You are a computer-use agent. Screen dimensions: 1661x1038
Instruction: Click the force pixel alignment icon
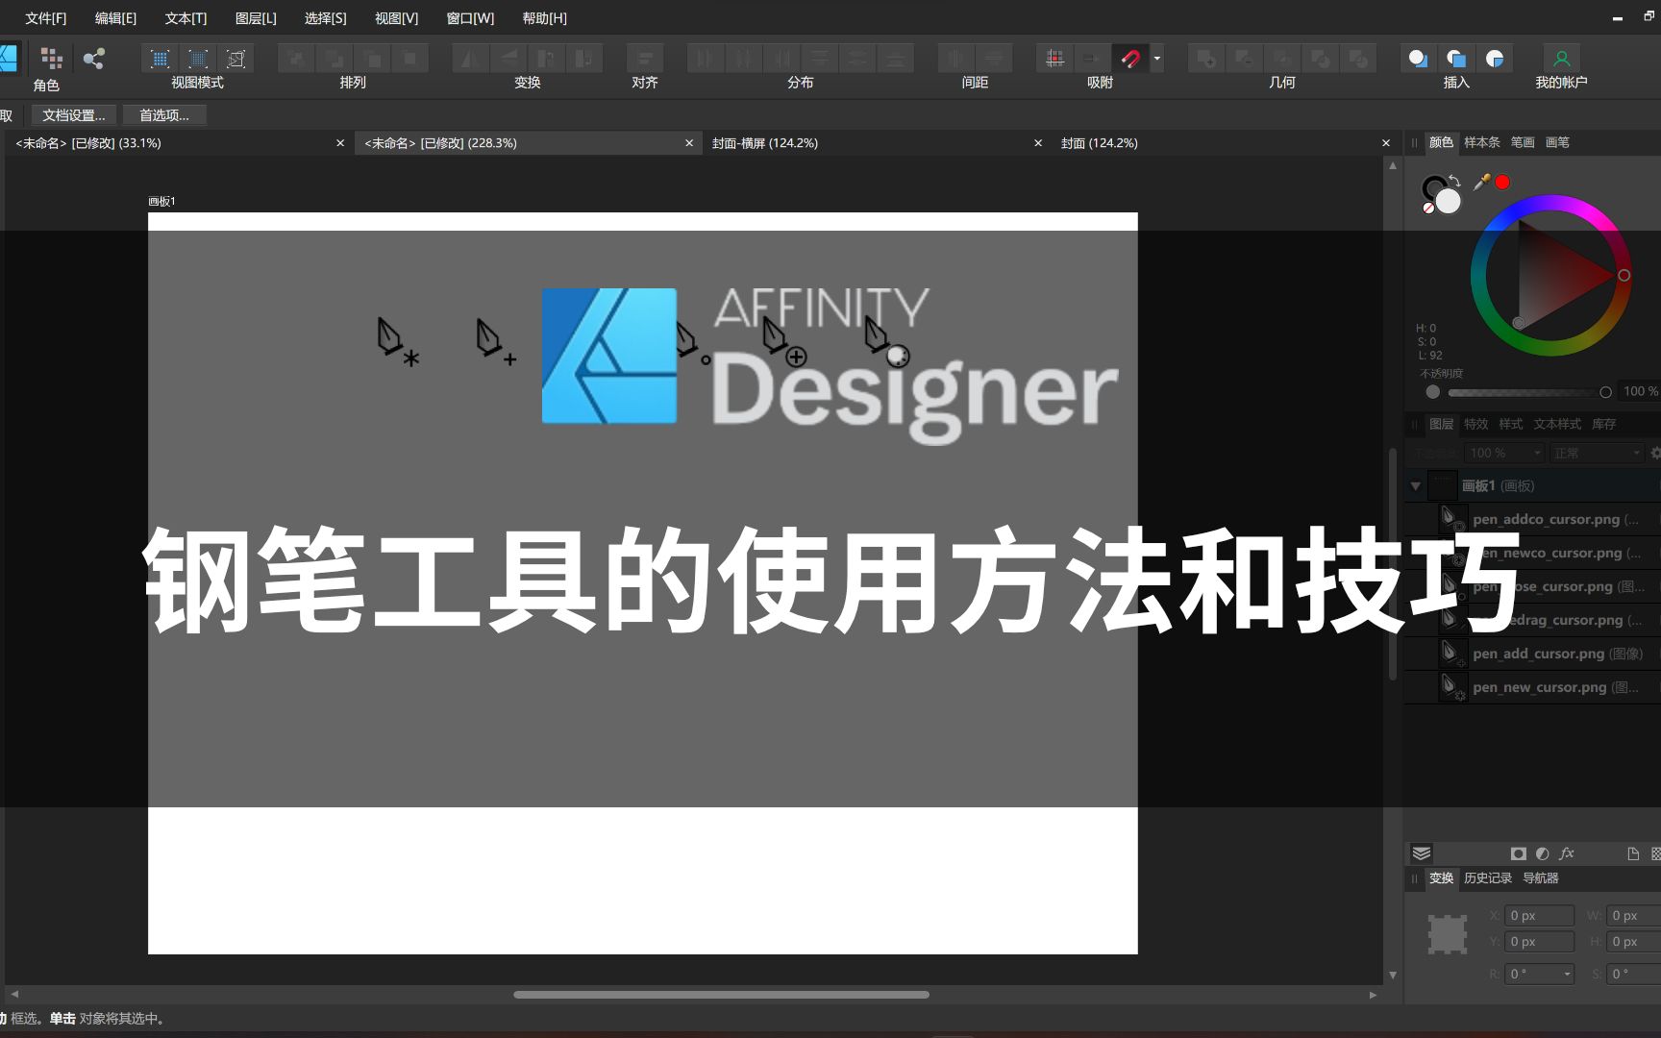click(1055, 59)
